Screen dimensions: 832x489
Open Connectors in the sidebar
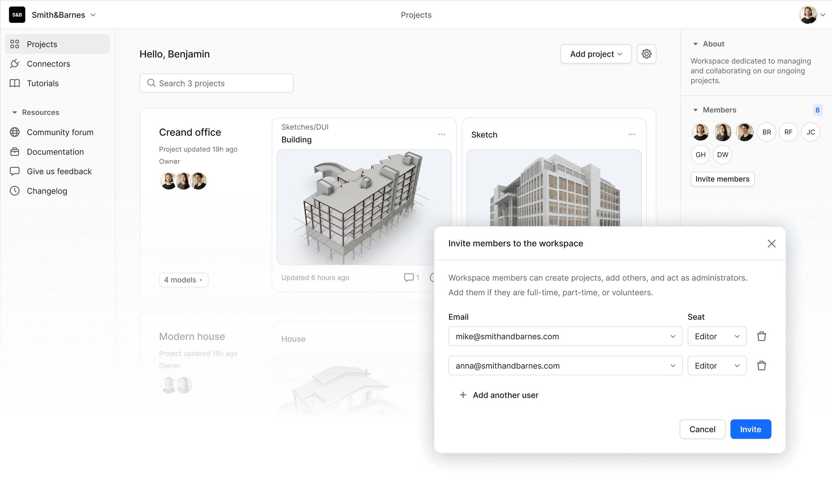48,64
